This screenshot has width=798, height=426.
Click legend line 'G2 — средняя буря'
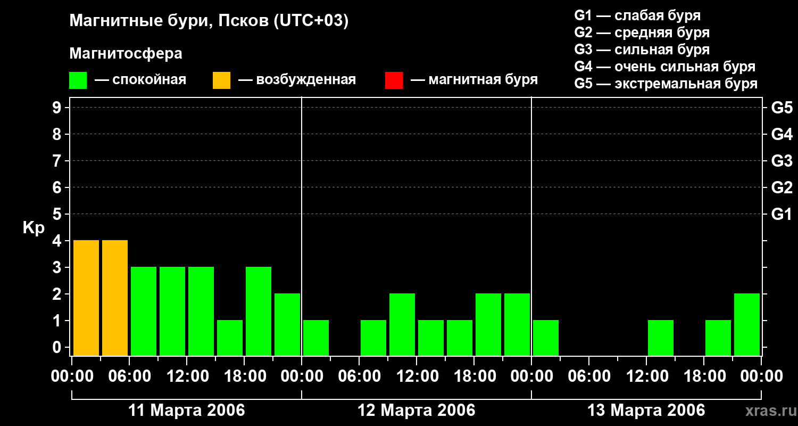(642, 32)
